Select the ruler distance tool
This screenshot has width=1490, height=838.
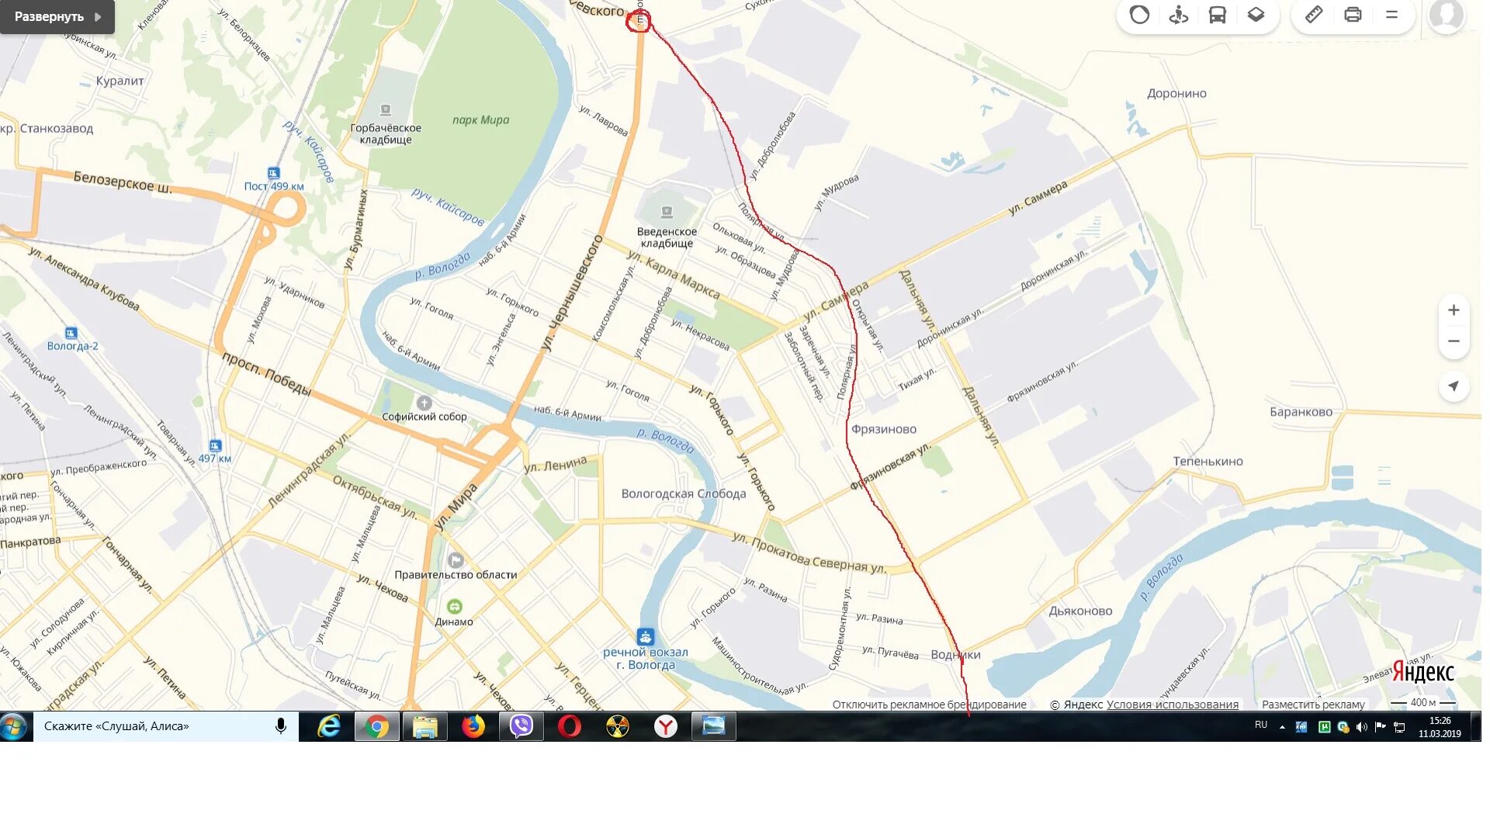click(1314, 15)
